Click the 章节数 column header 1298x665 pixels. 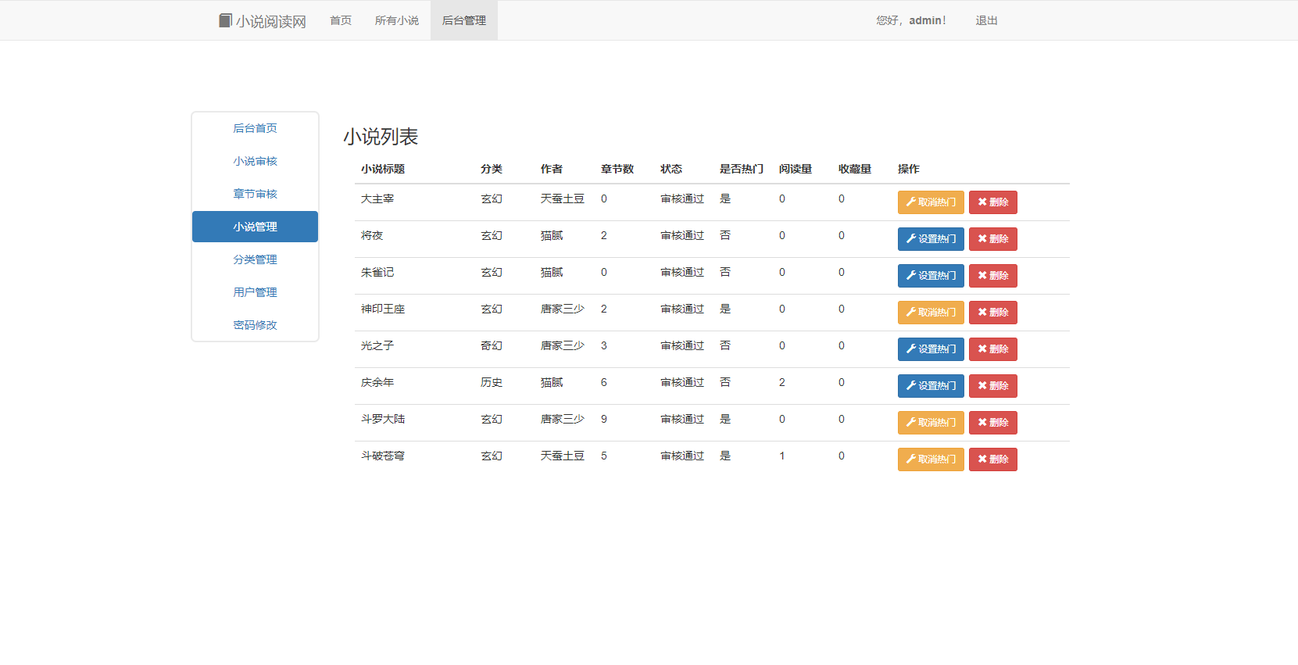pyautogui.click(x=617, y=169)
